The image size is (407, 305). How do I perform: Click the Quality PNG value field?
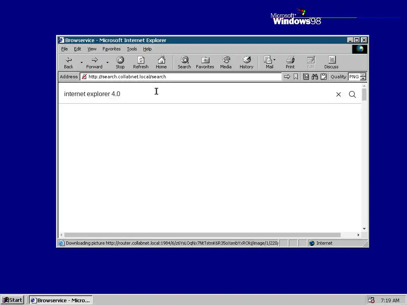354,77
